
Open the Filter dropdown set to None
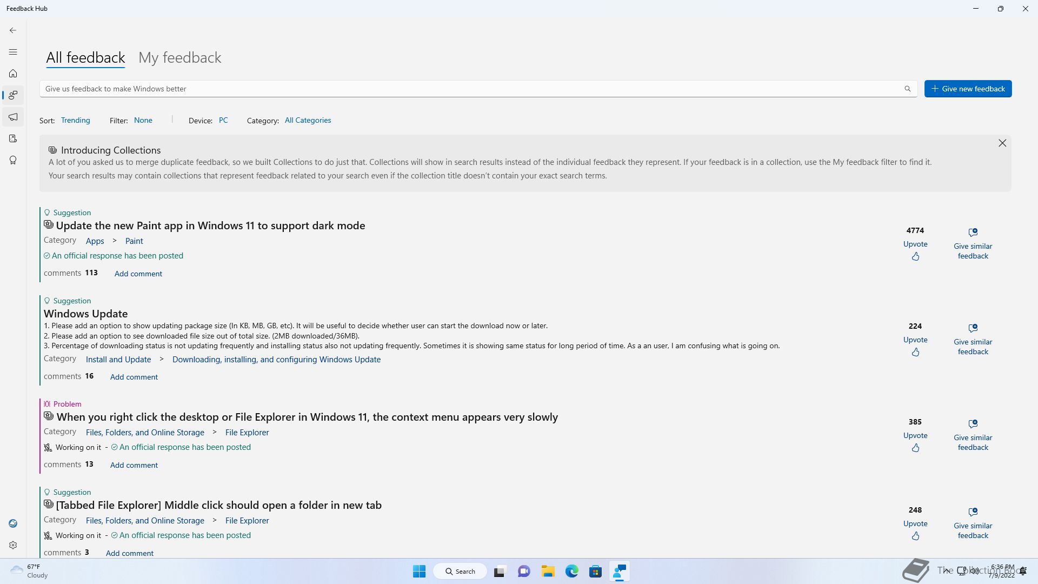click(x=143, y=120)
